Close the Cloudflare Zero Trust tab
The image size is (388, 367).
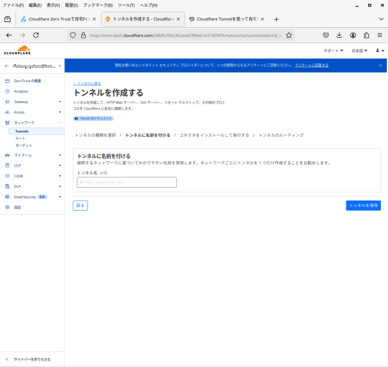click(x=94, y=19)
